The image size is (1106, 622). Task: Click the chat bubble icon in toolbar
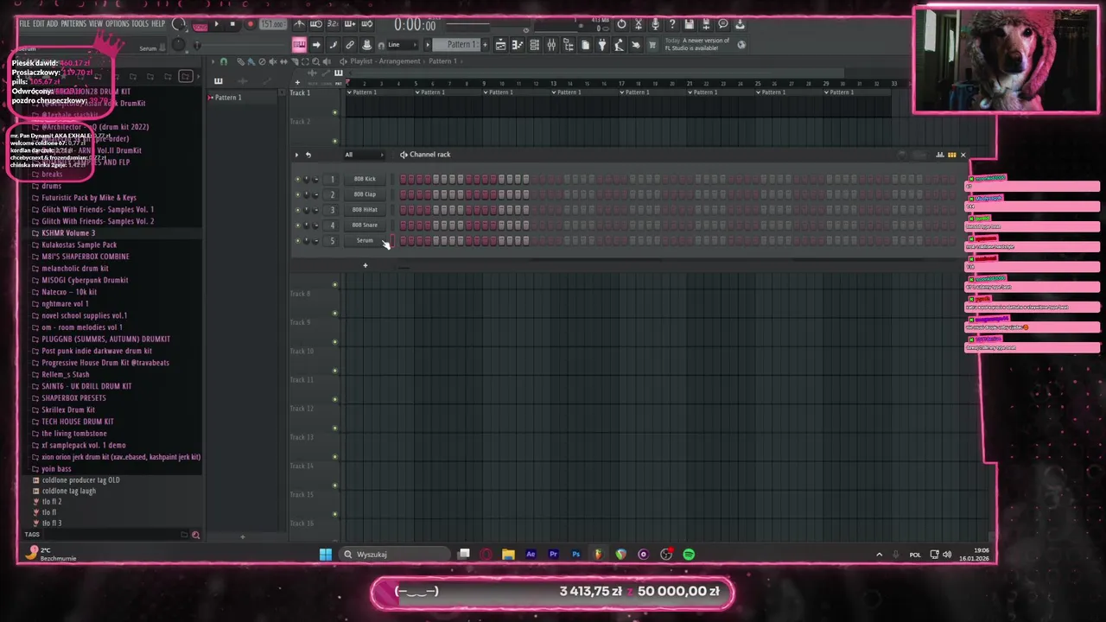(723, 24)
